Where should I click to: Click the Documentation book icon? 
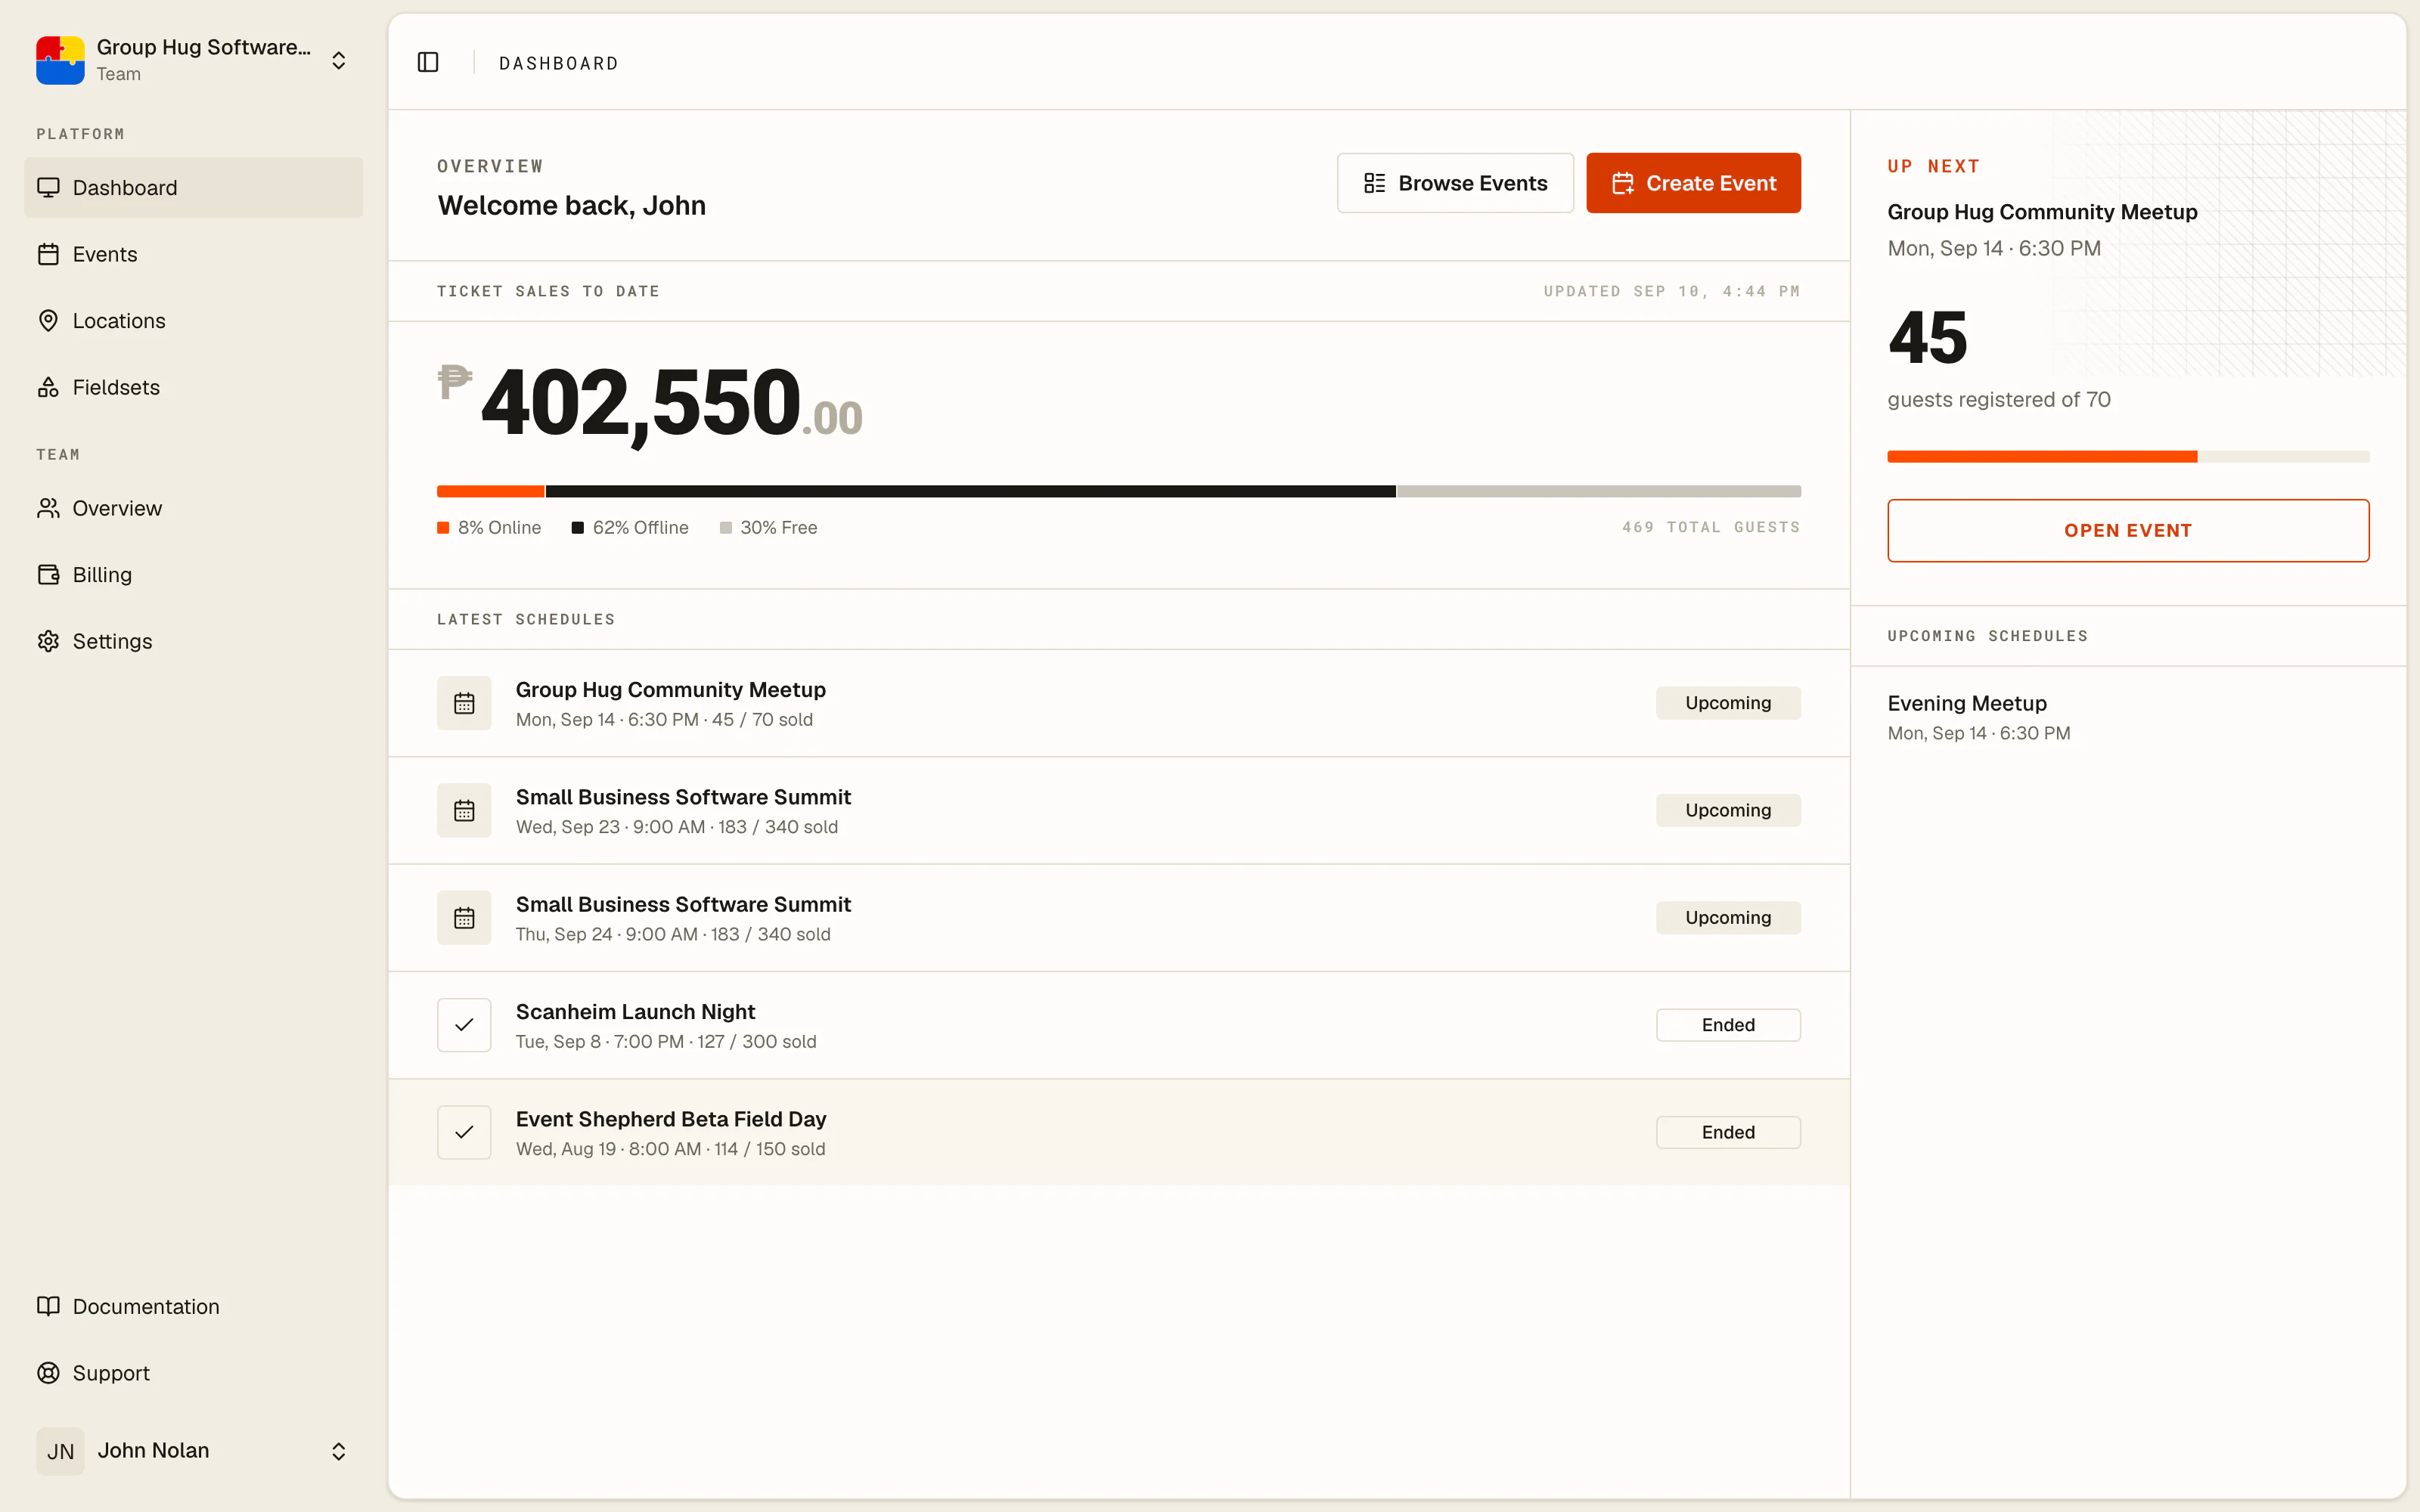(x=48, y=1306)
